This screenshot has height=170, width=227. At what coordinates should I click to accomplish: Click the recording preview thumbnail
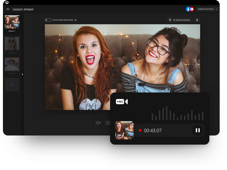pyautogui.click(x=124, y=130)
